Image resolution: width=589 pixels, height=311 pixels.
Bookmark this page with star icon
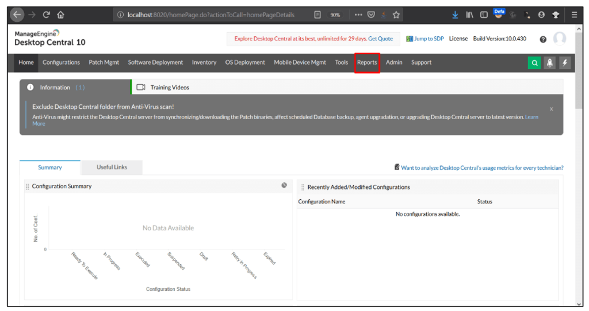click(x=396, y=14)
